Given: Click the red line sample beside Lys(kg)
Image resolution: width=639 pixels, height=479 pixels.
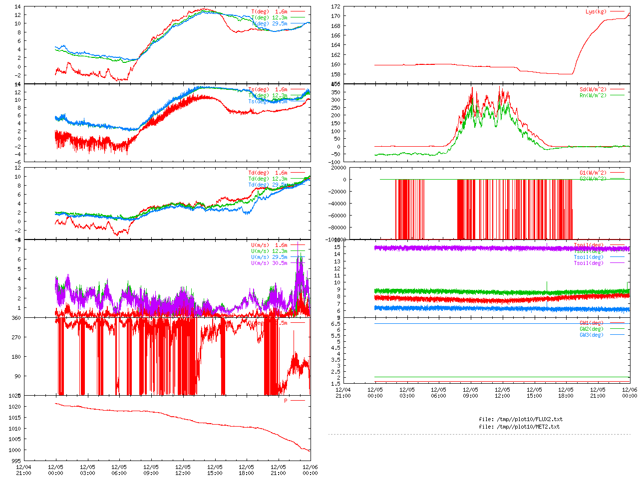Looking at the screenshot, I should pyautogui.click(x=617, y=11).
